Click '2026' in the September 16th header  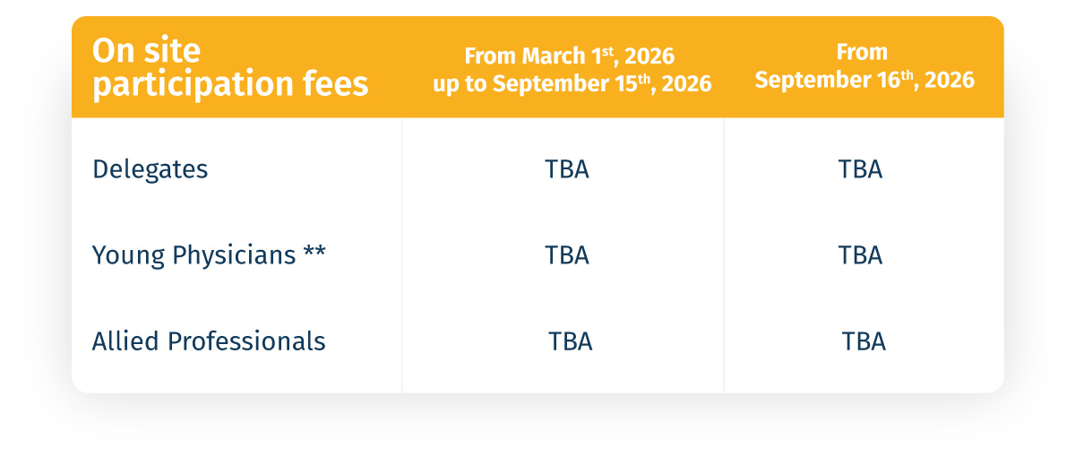pos(950,80)
